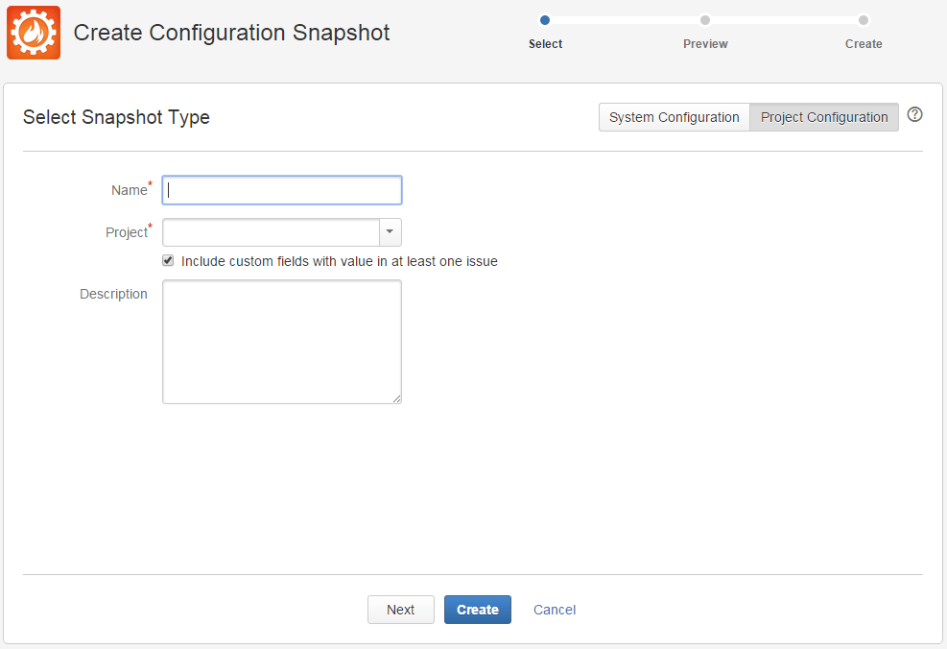Select the Project Configuration tab

(824, 117)
